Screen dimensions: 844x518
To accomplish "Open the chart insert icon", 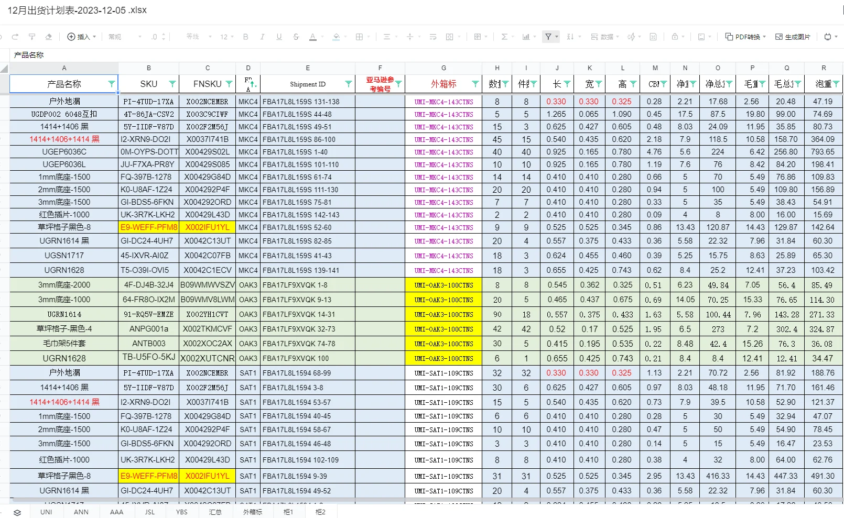I will 526,37.
